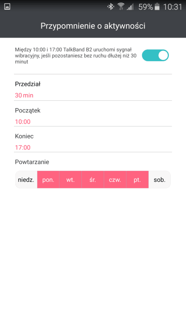Tap the Przypomnienie o aktywności title
Screen dimensions: 186x330
pyautogui.click(x=93, y=26)
